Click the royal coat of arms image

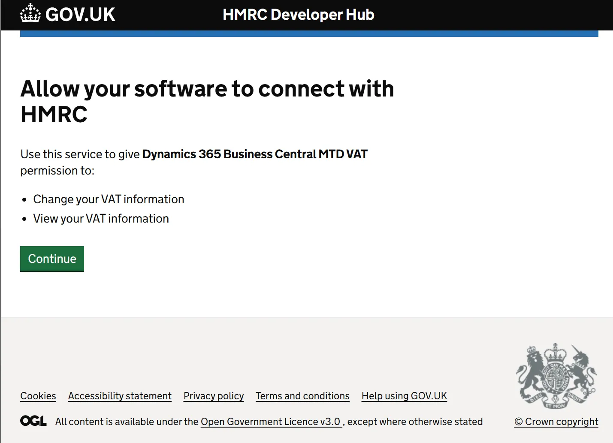[556, 376]
